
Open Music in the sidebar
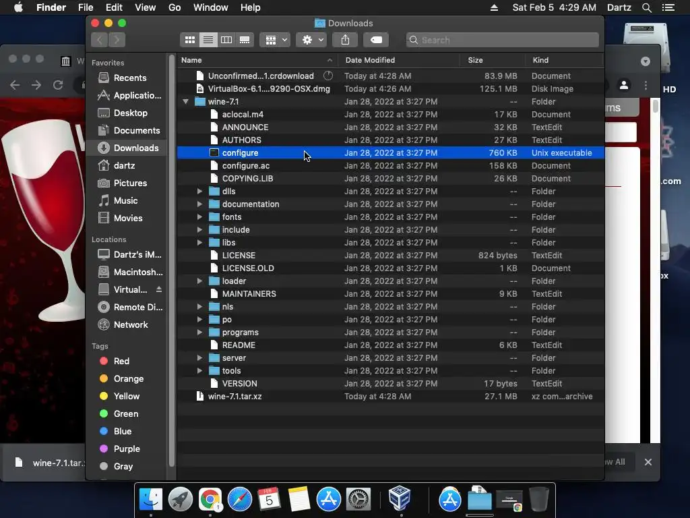[127, 201]
